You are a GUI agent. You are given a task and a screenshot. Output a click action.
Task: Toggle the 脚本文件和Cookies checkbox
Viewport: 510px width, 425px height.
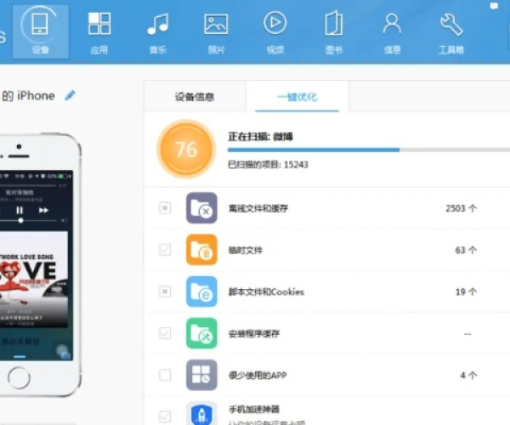click(x=165, y=292)
